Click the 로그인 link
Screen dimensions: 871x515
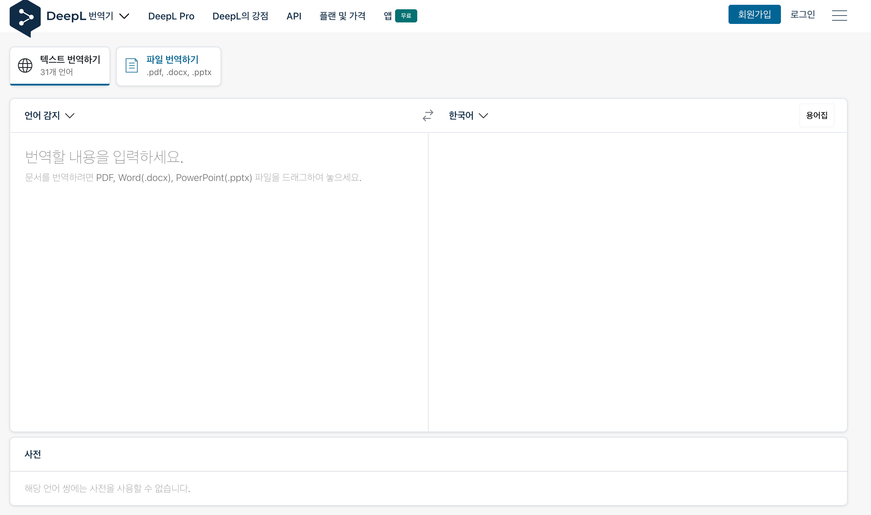point(802,14)
